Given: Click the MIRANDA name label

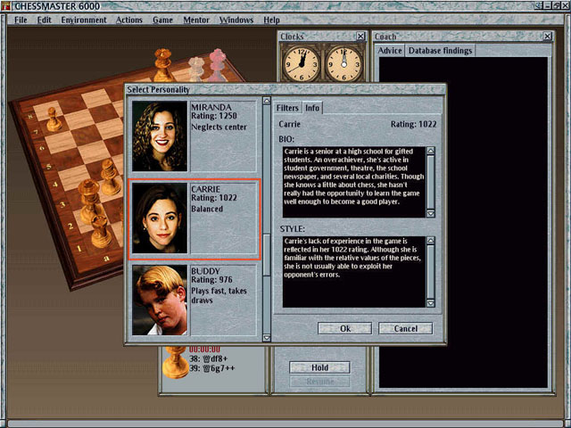Looking at the screenshot, I should pos(211,107).
